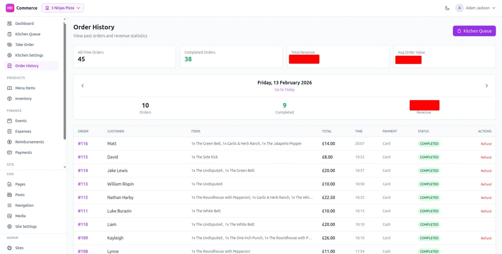This screenshot has height=254, width=502.
Task: Go to the next day arrow
Action: (x=486, y=86)
